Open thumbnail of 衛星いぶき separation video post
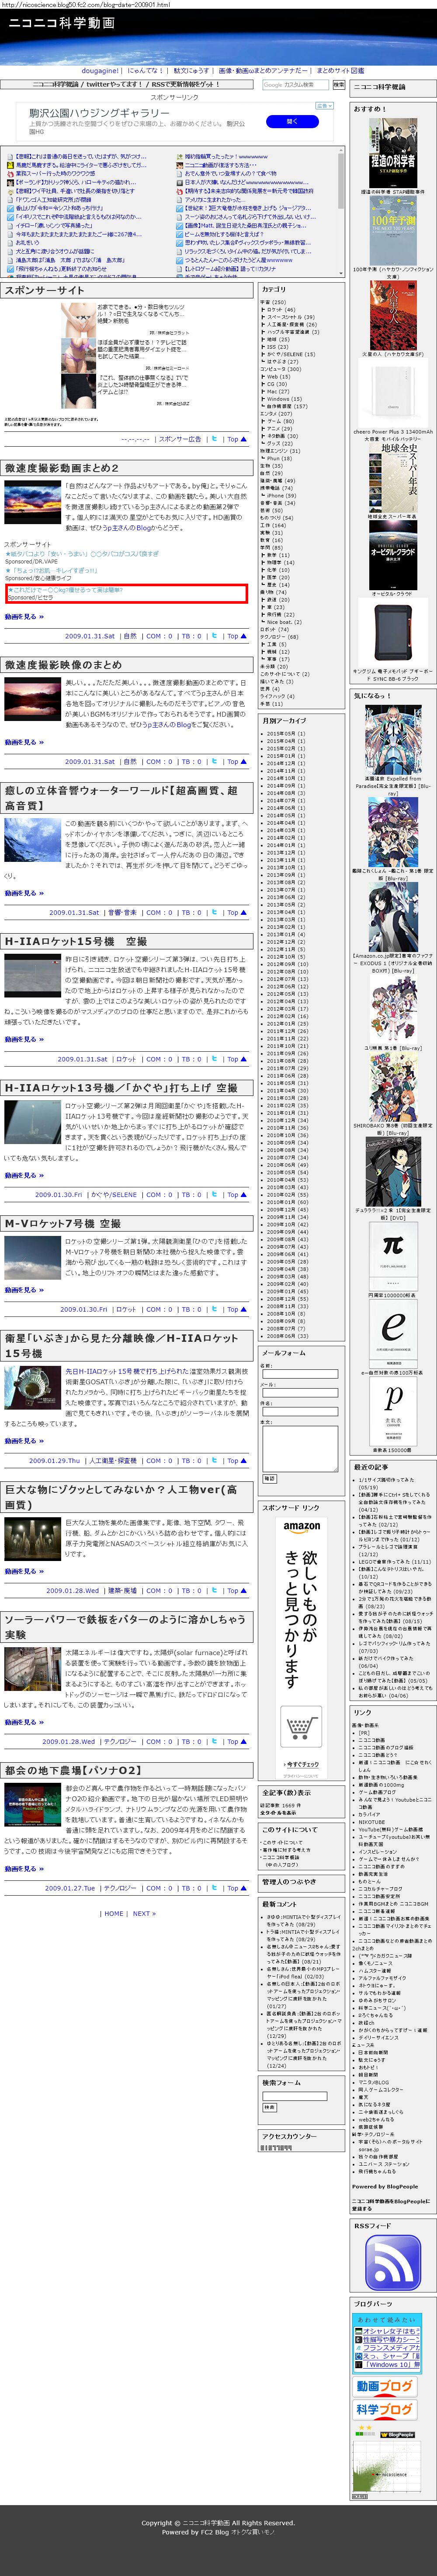 33,1389
